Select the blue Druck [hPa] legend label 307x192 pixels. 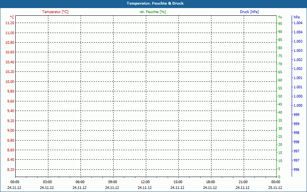coord(249,12)
